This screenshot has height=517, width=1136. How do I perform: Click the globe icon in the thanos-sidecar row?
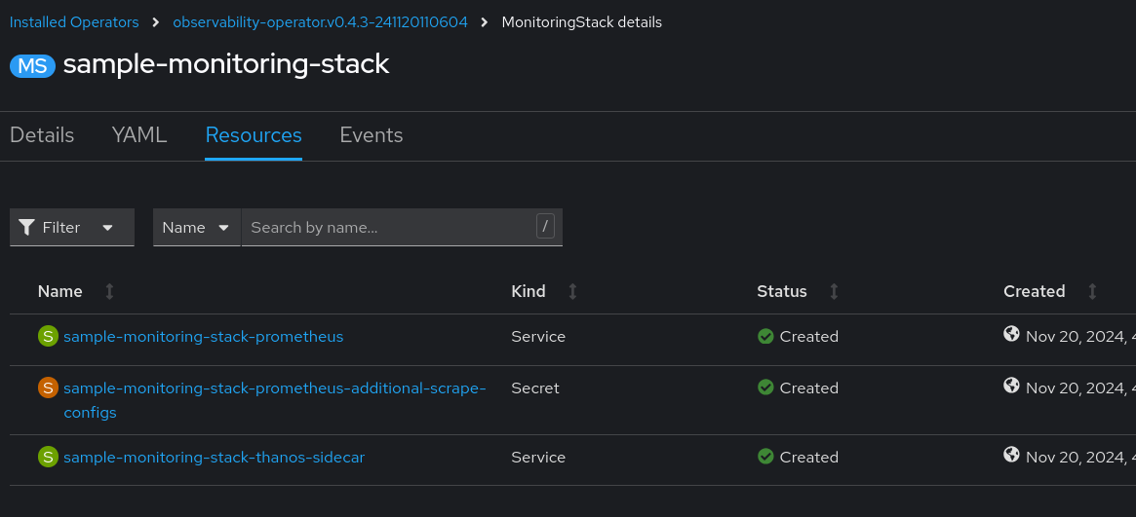click(x=1011, y=455)
